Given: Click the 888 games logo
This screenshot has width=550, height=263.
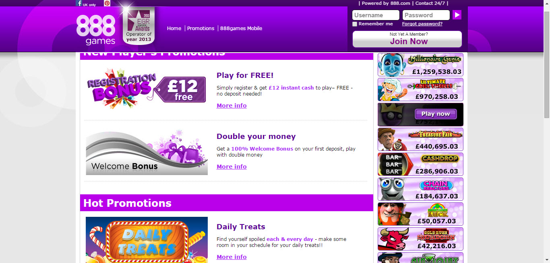Looking at the screenshot, I should click(x=96, y=30).
